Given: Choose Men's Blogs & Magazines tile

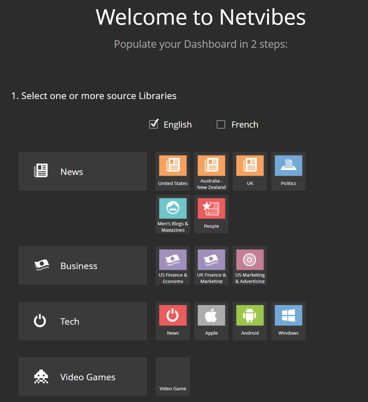Looking at the screenshot, I should 173,214.
